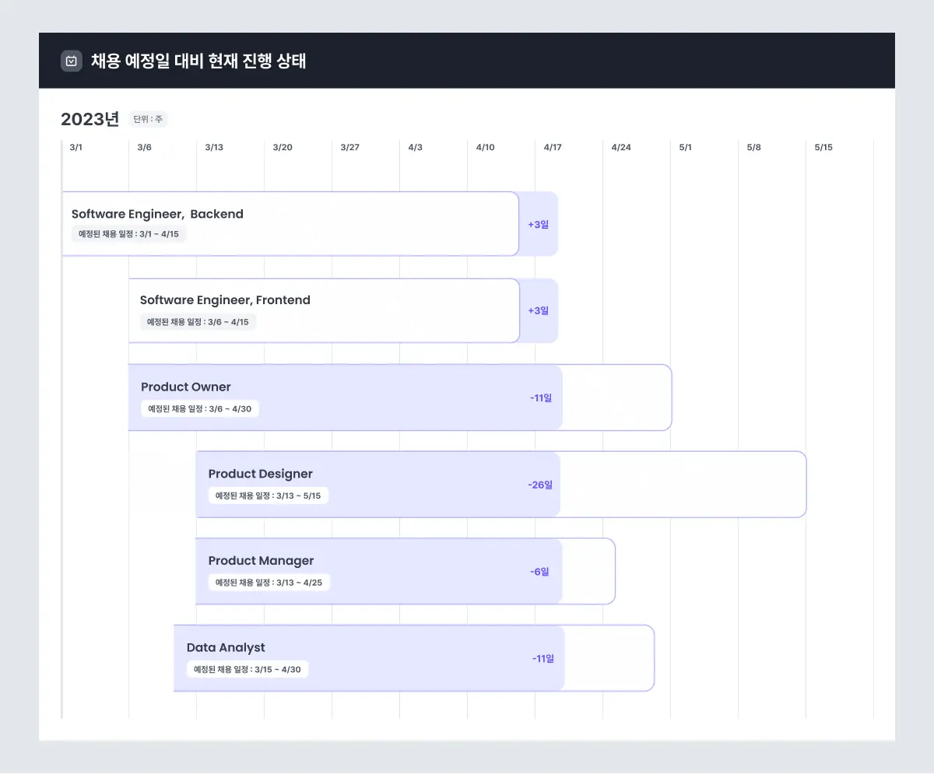The height and width of the screenshot is (774, 934).
Task: Click the 2023년 year heading
Action: click(90, 119)
